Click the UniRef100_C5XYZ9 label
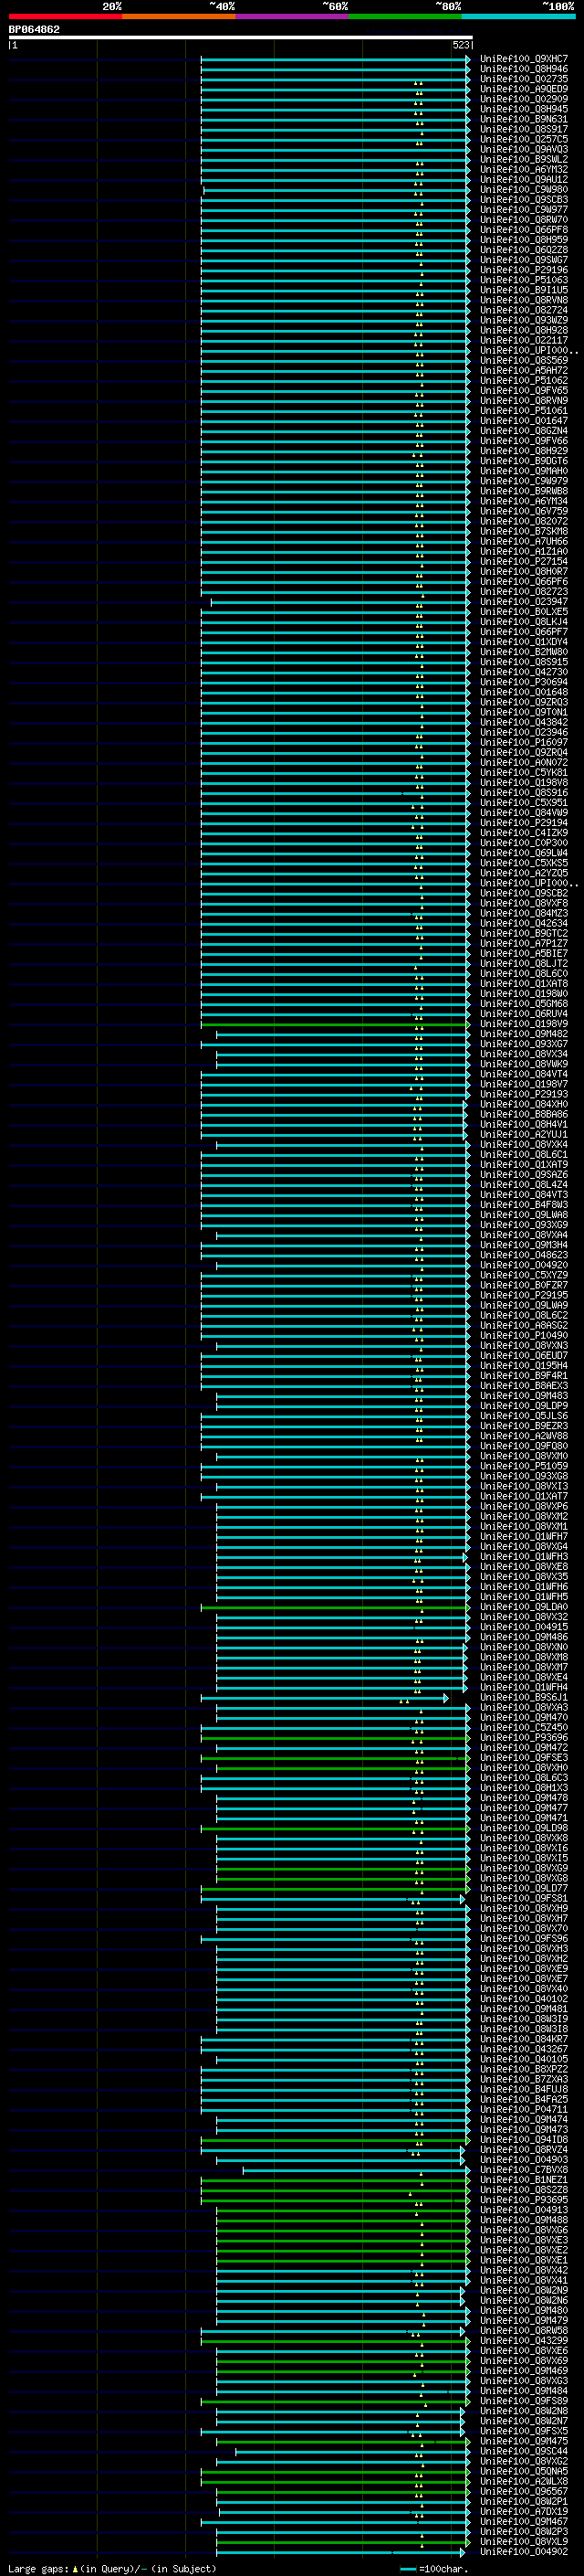 click(523, 1275)
